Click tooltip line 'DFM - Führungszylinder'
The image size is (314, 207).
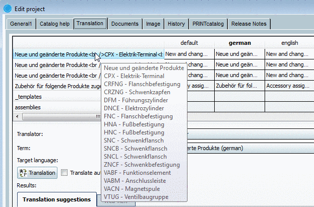(x=136, y=100)
